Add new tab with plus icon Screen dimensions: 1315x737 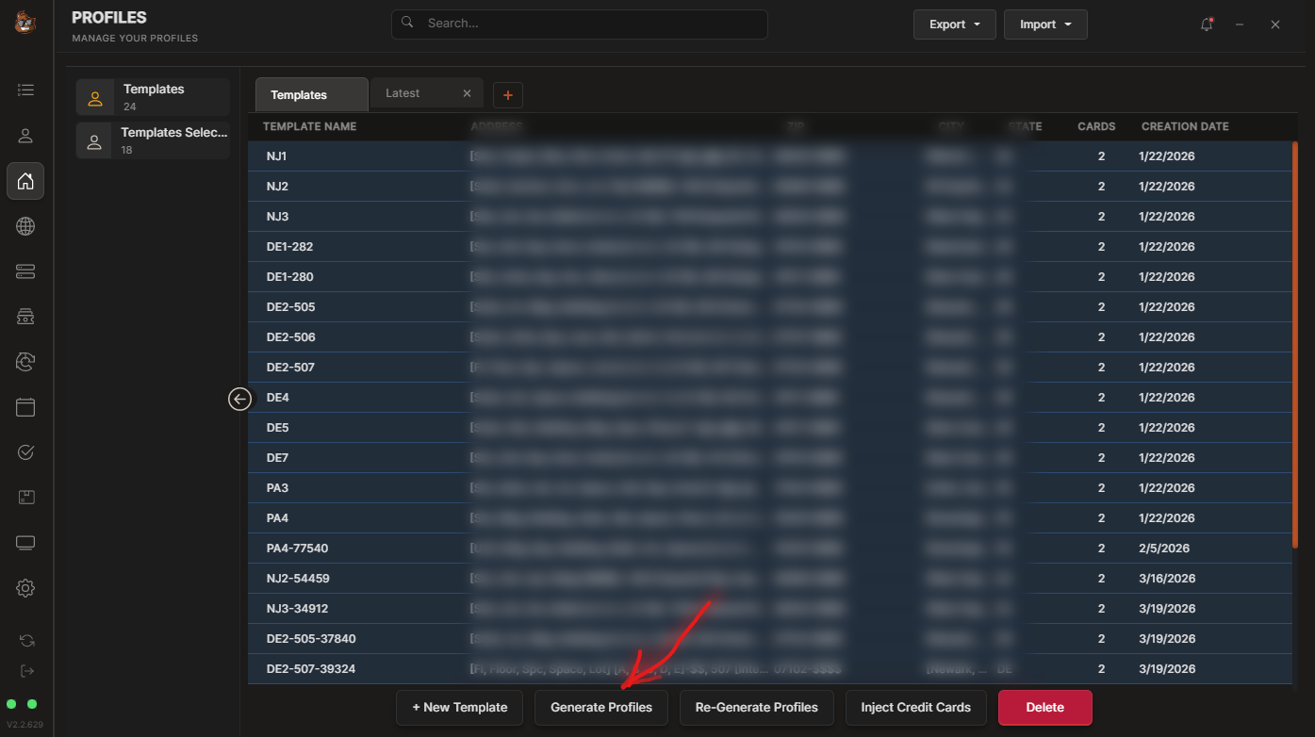click(508, 94)
